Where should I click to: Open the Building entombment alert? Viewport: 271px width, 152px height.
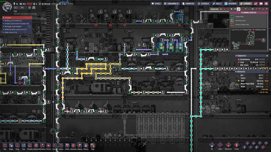click(13, 21)
